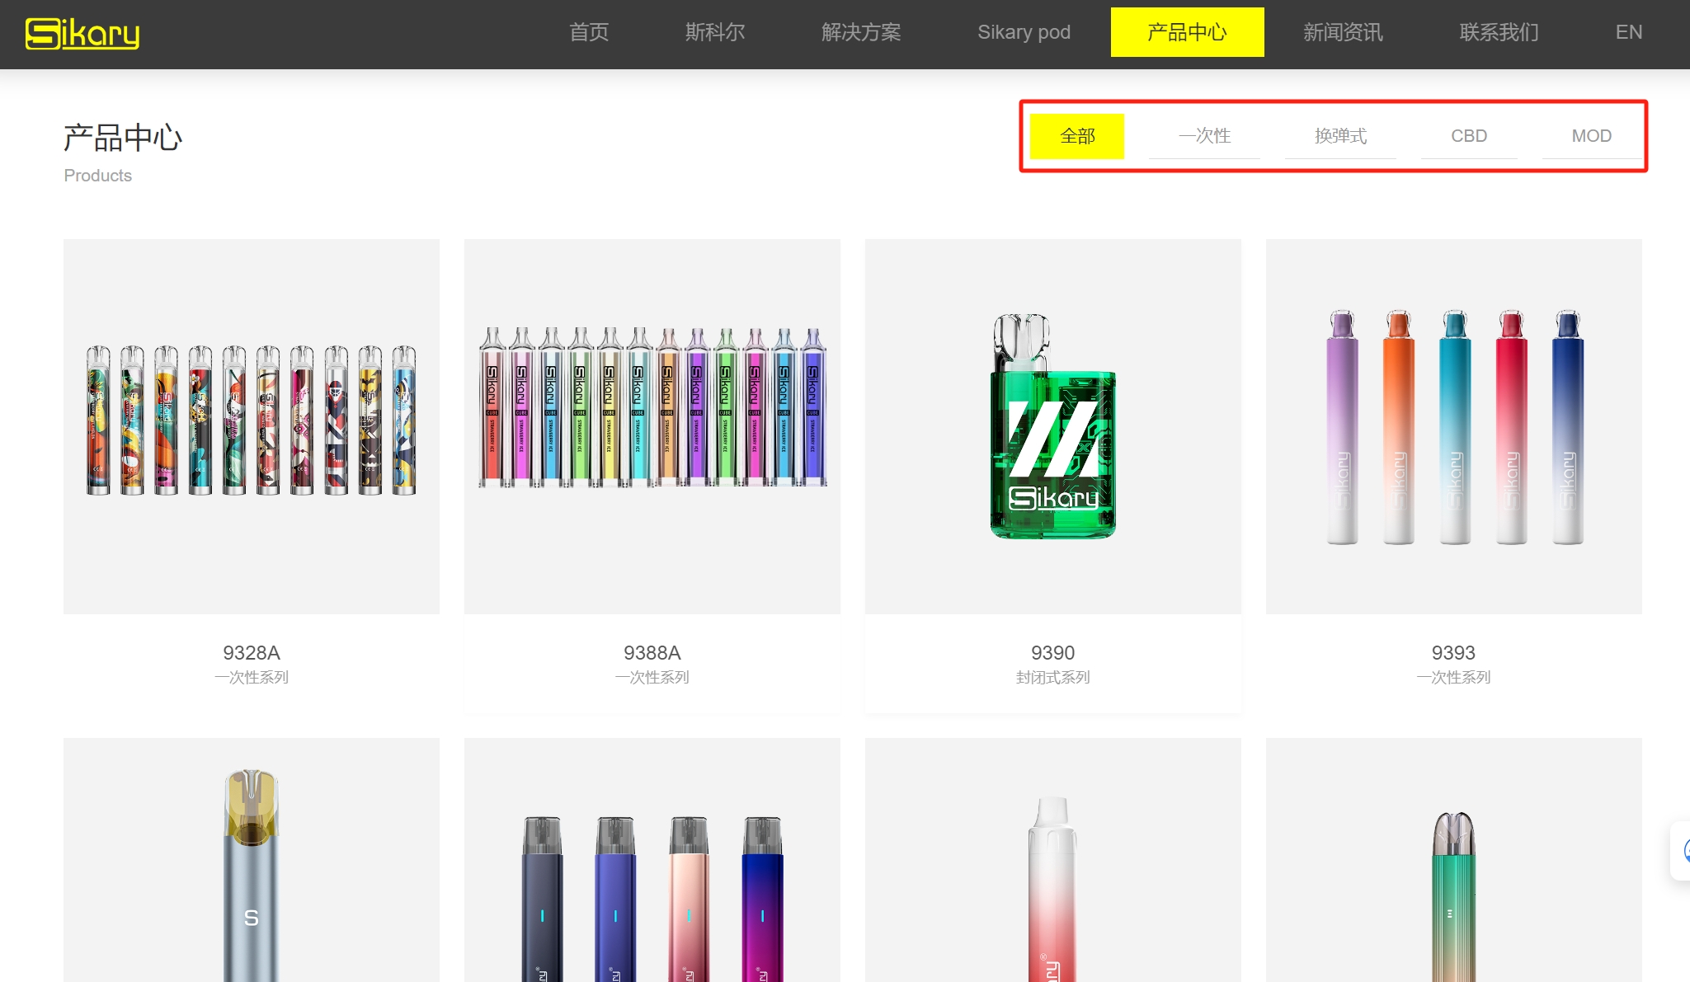Click the Products subtitle text
Image resolution: width=1690 pixels, height=982 pixels.
pyautogui.click(x=98, y=176)
